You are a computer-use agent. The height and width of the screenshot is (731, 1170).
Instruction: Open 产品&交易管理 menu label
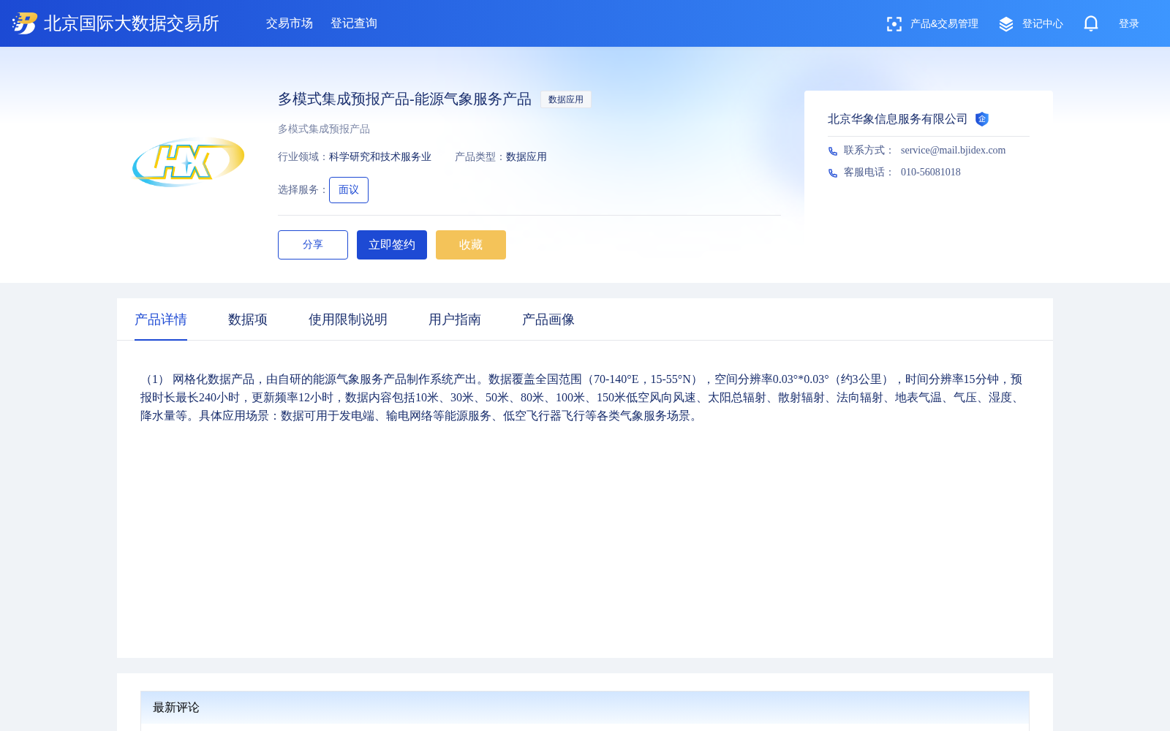pyautogui.click(x=944, y=24)
